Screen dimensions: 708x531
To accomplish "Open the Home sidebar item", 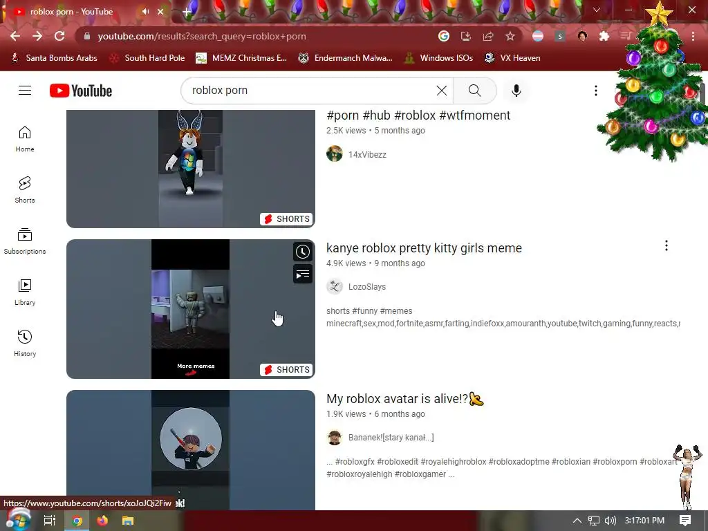I will (x=25, y=138).
